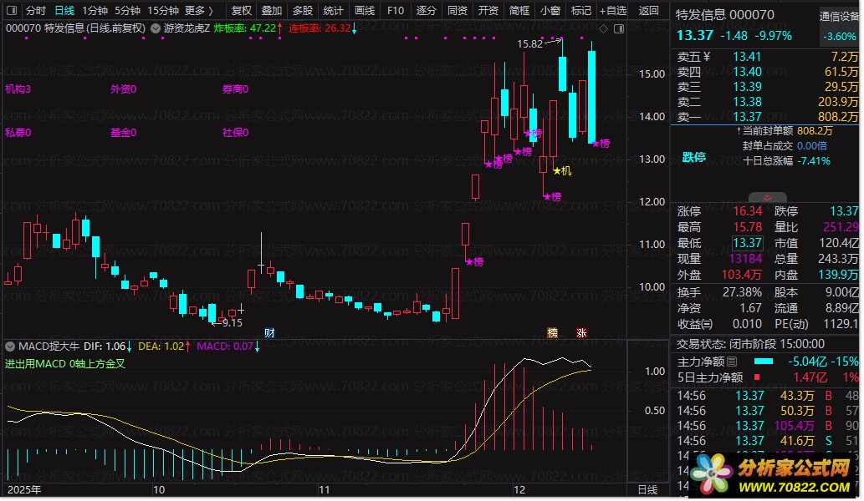Activate the 画线 drawing tool
The image size is (864, 501).
365,11
